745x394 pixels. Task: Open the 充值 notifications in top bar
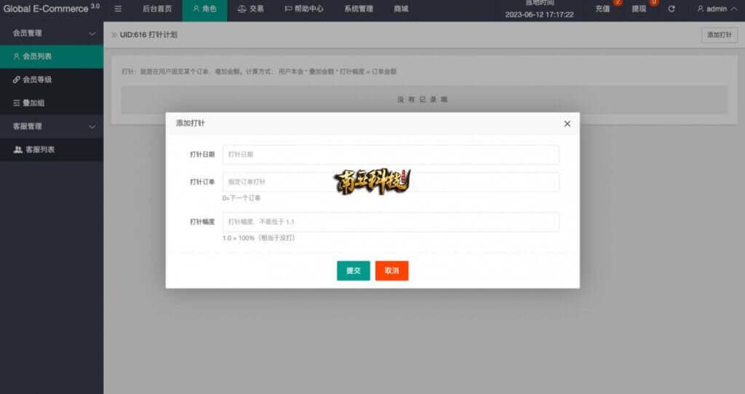tap(603, 9)
